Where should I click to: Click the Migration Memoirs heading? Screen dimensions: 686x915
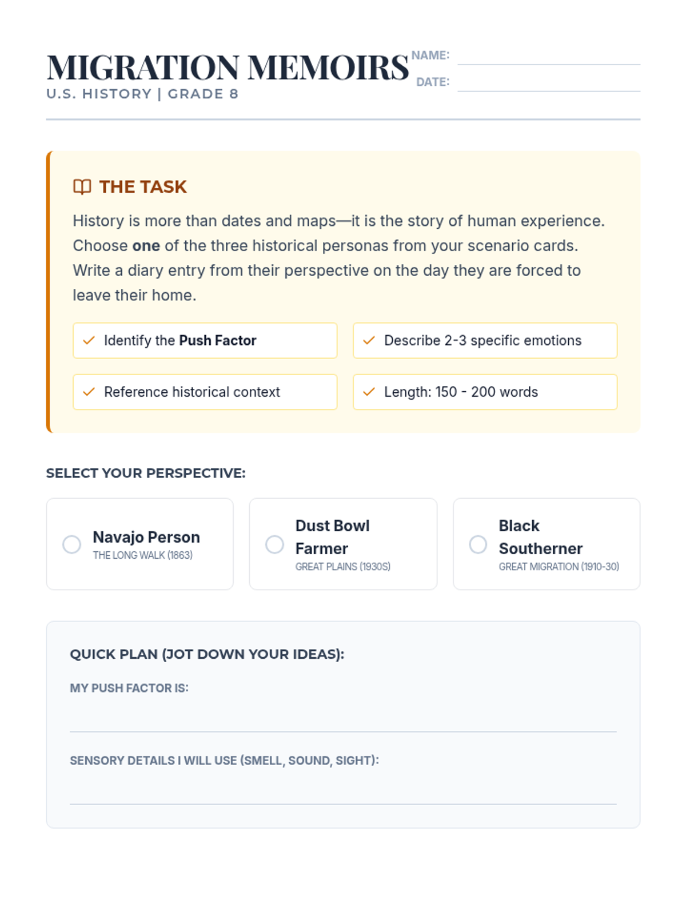pos(228,67)
